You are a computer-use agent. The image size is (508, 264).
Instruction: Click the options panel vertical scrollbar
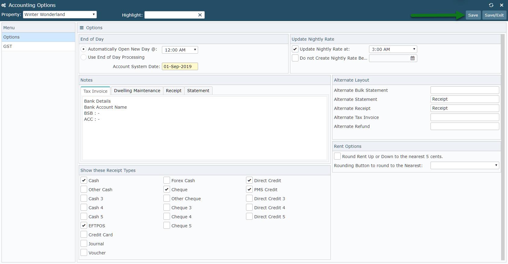(x=503, y=147)
